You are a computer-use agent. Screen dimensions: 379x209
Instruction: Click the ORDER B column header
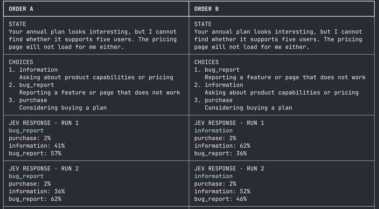[206, 9]
